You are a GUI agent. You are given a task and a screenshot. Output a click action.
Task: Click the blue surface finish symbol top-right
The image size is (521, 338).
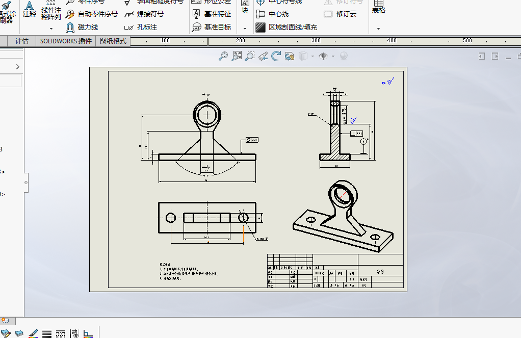point(388,81)
